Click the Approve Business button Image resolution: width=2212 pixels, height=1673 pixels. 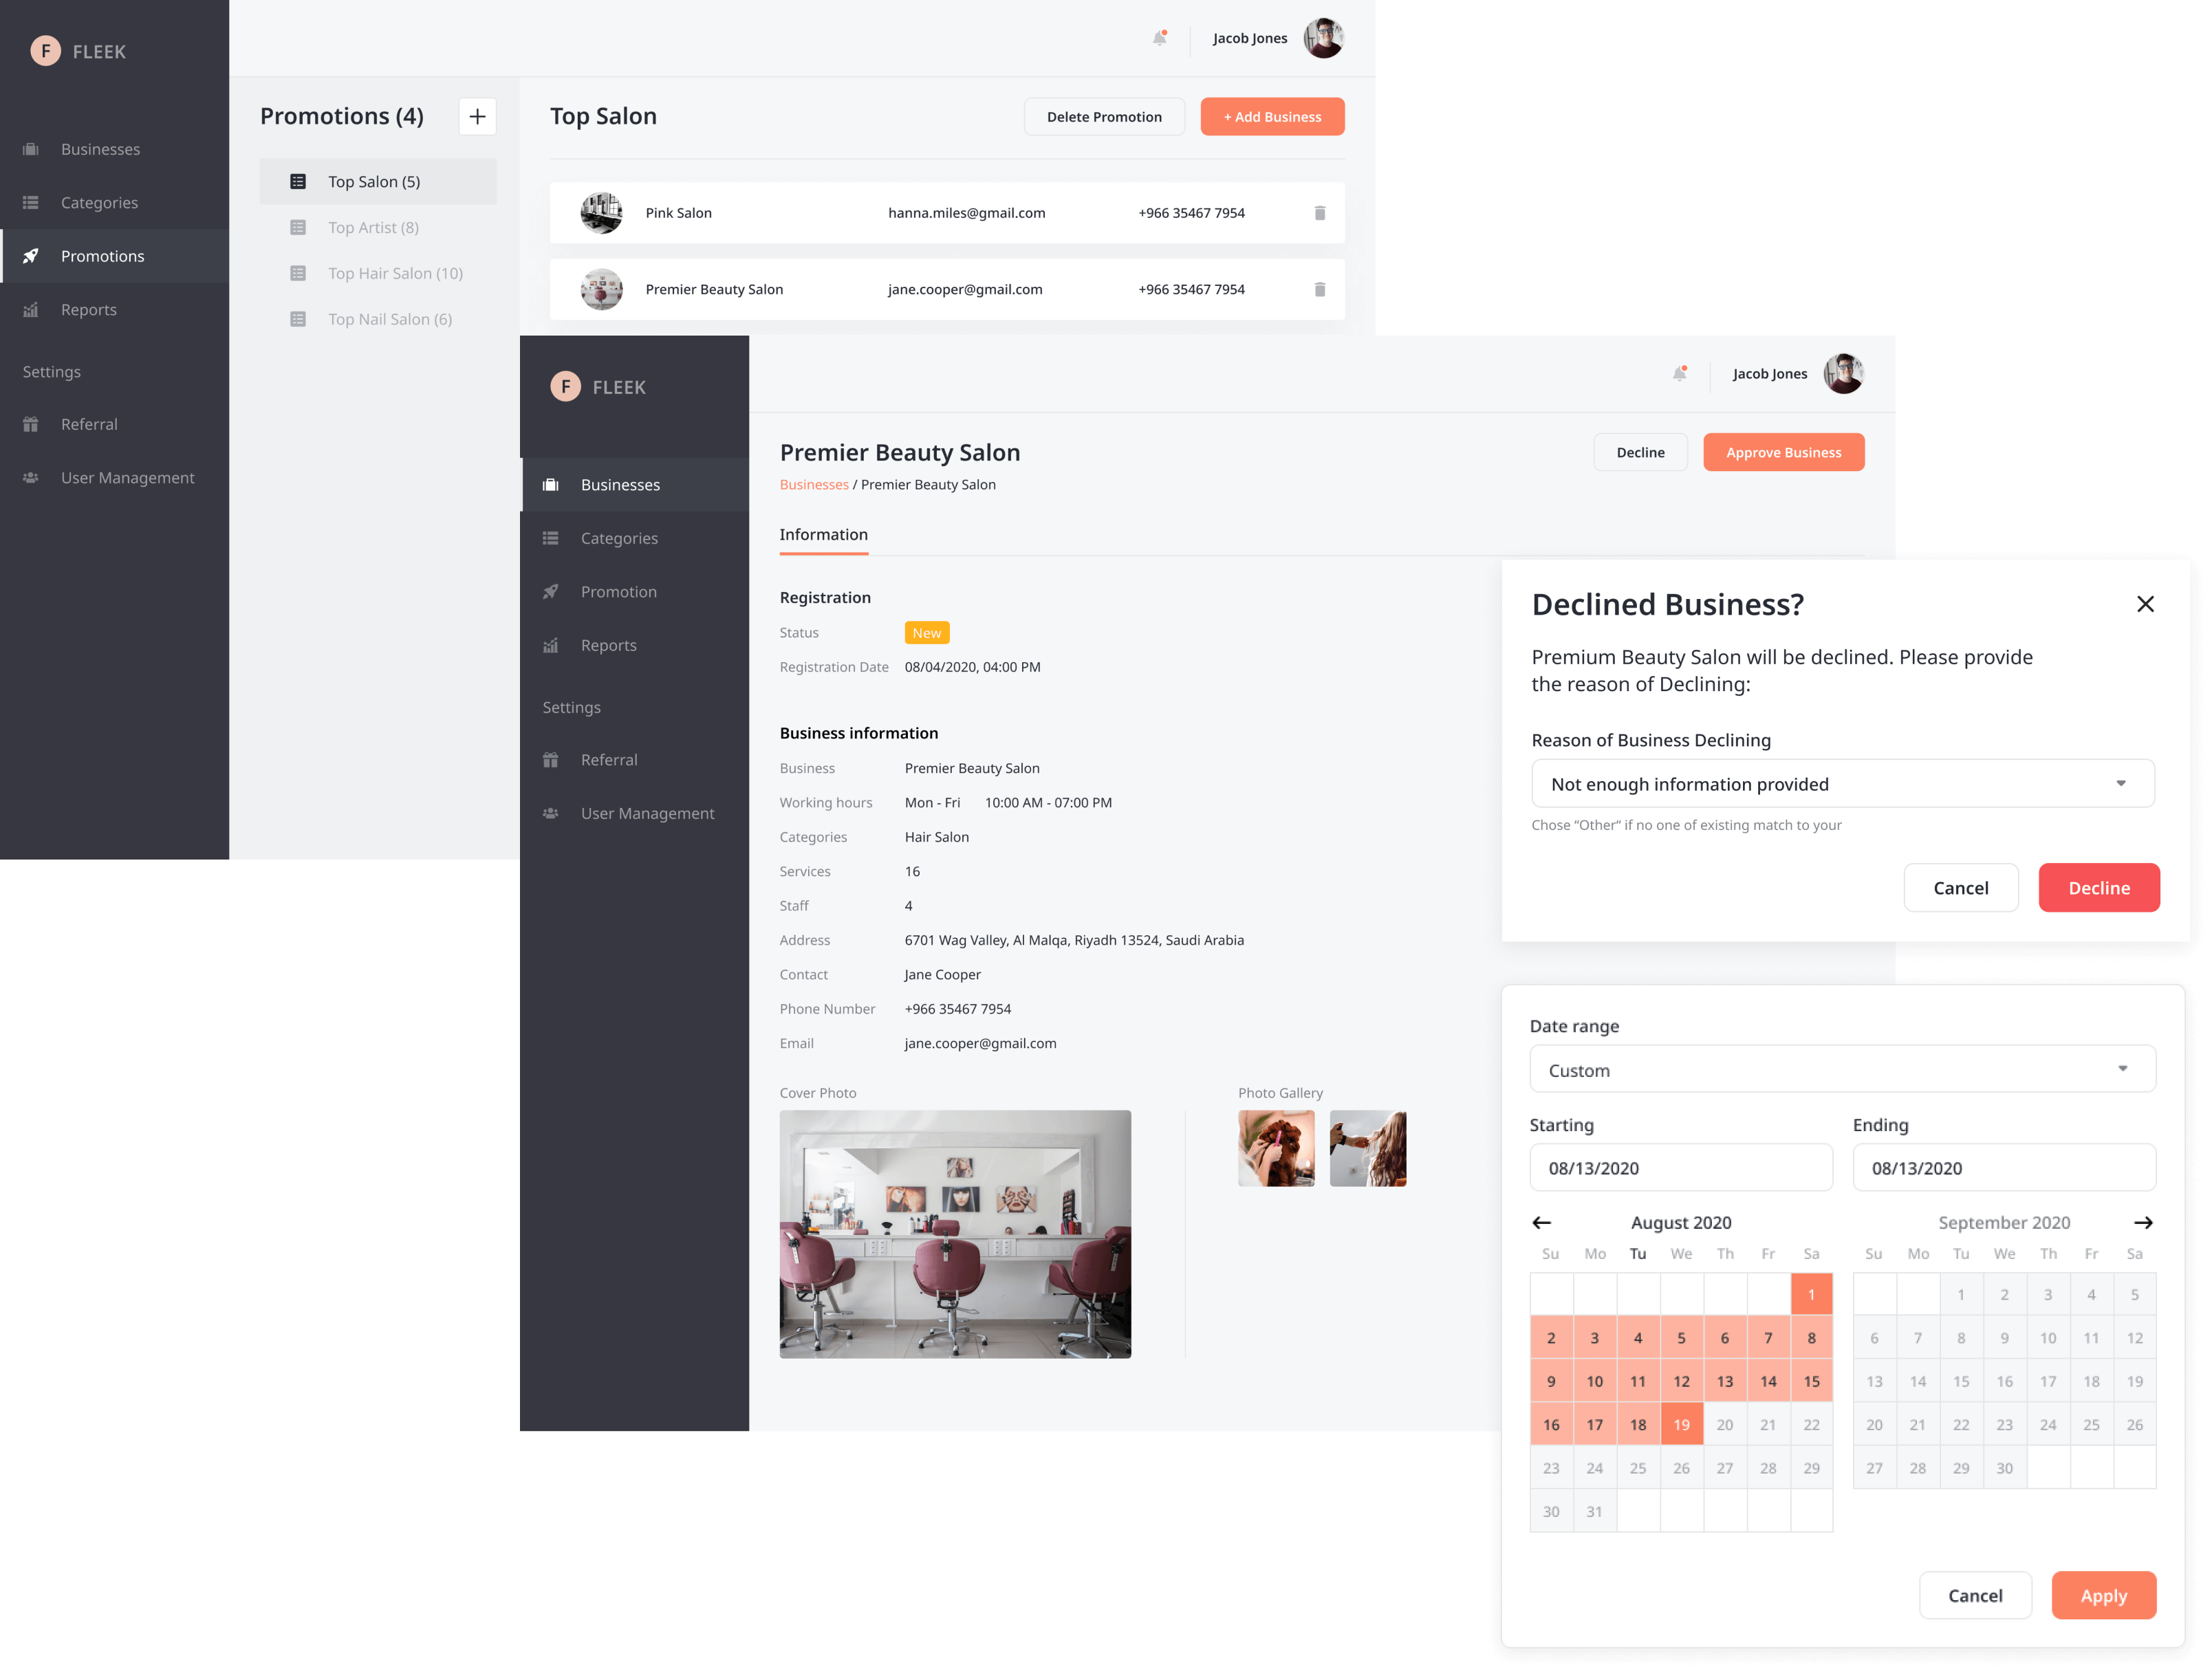point(1780,452)
